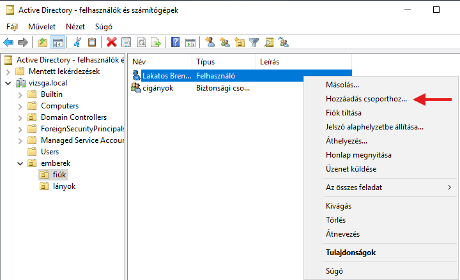Expand the Mentett lekérdezések tree node

8,71
